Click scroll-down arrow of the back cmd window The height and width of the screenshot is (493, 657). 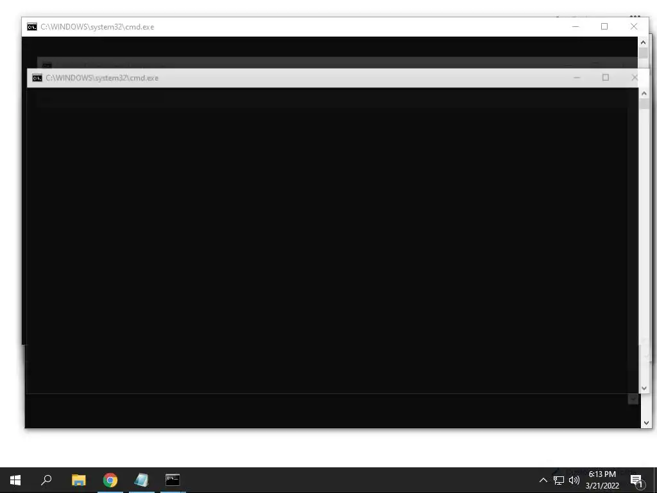point(645,423)
